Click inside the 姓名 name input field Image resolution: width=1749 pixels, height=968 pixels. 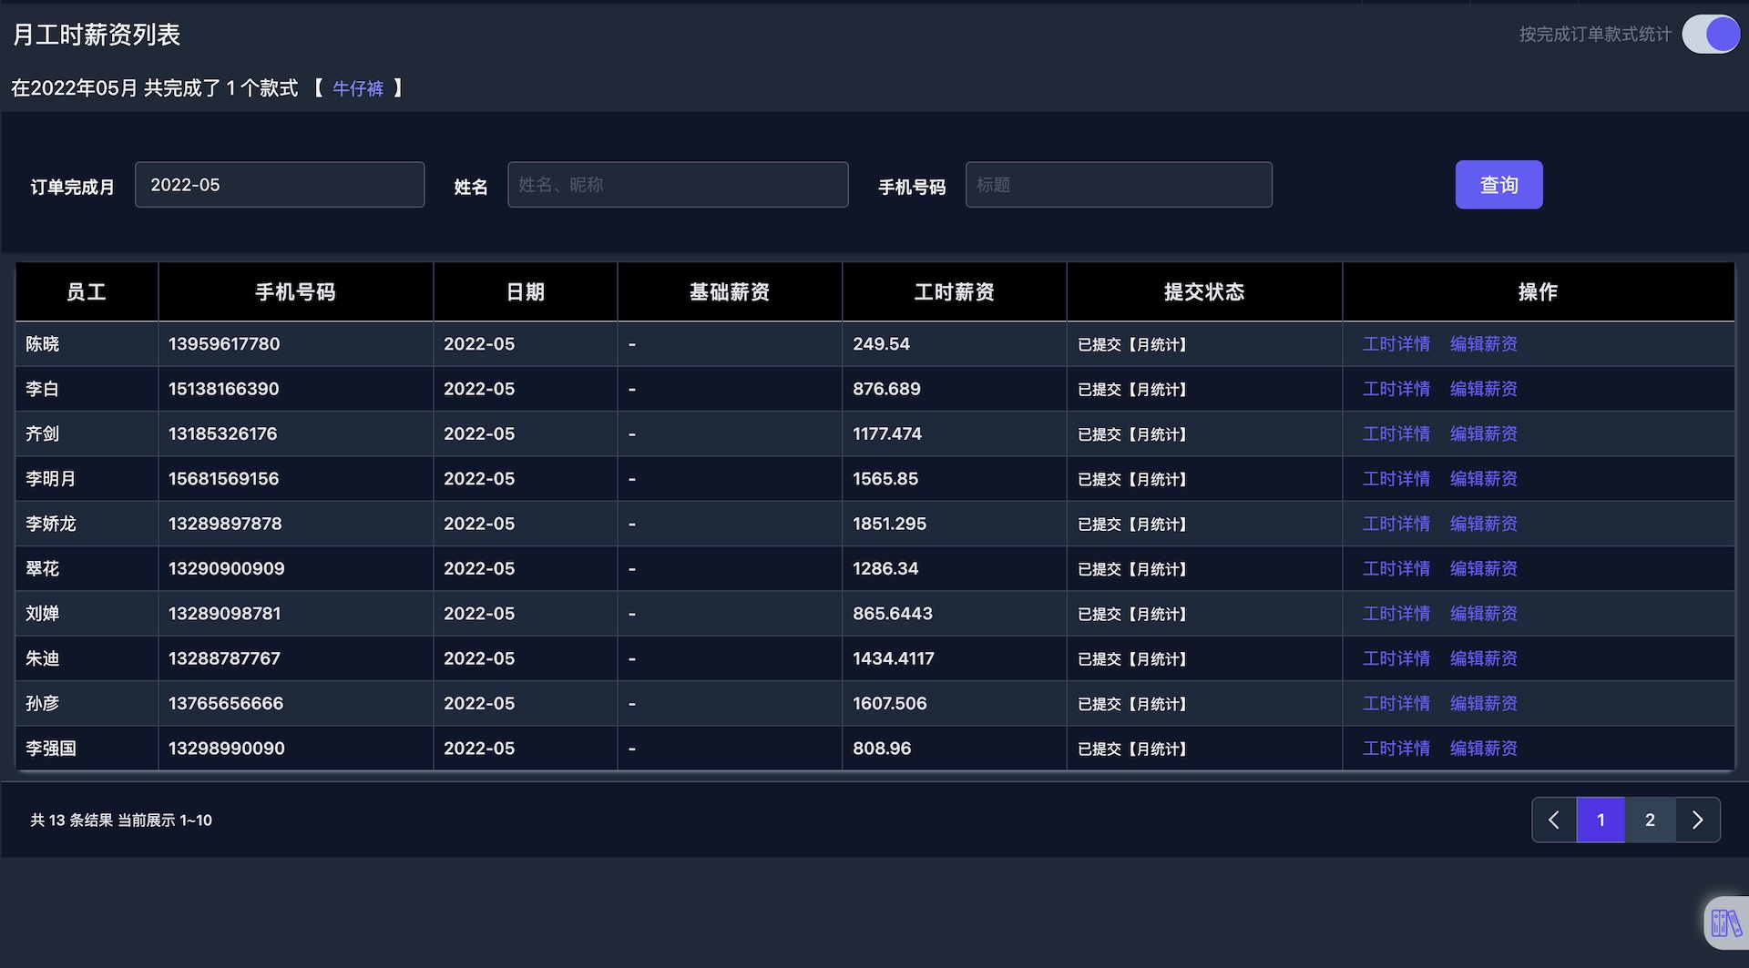[x=678, y=184]
